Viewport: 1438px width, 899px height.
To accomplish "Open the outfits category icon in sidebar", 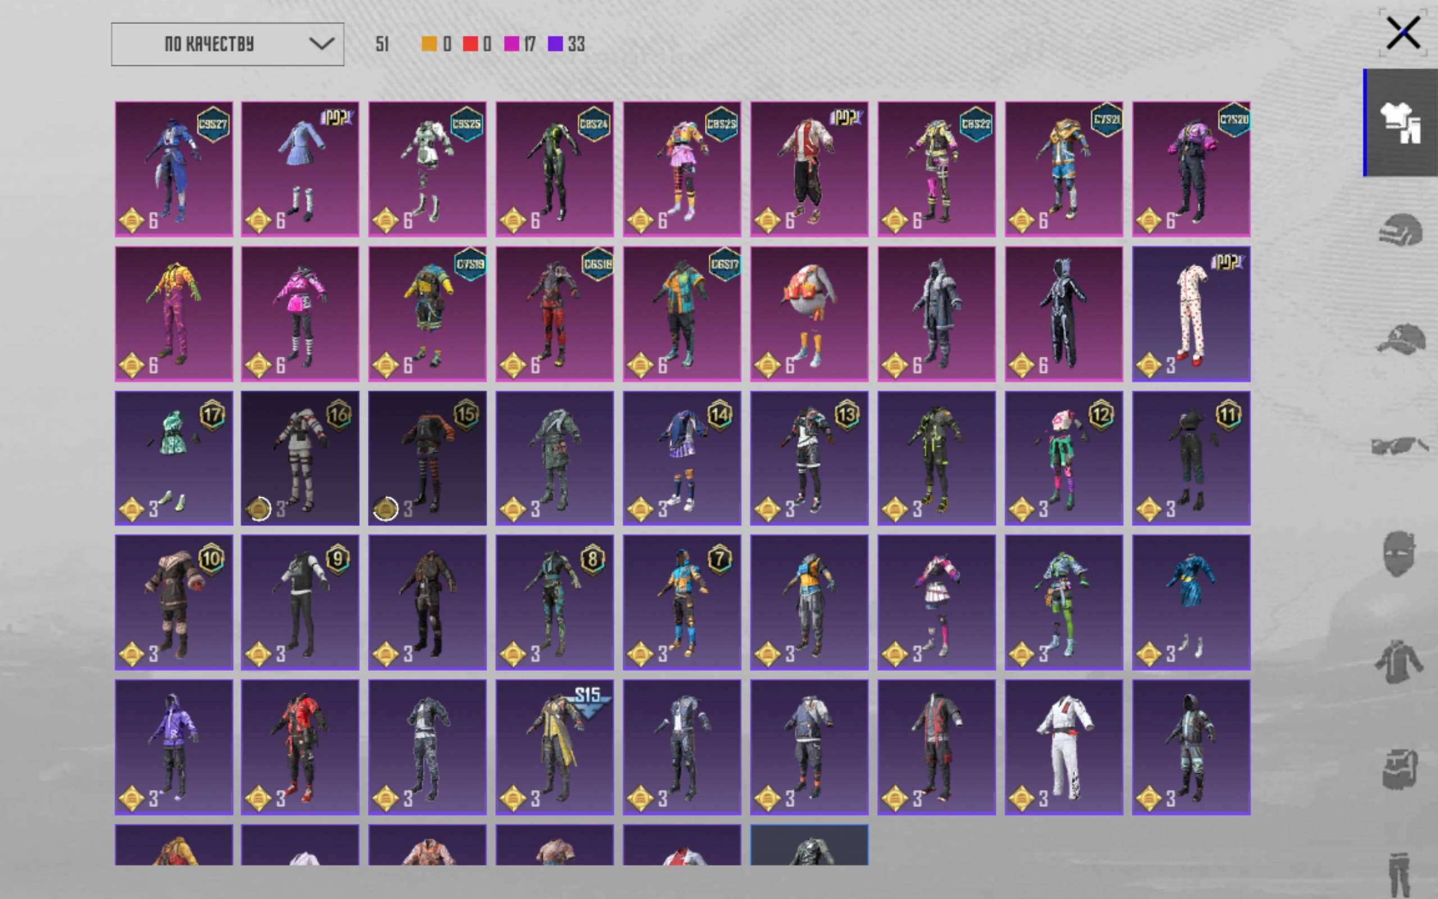I will pyautogui.click(x=1401, y=122).
